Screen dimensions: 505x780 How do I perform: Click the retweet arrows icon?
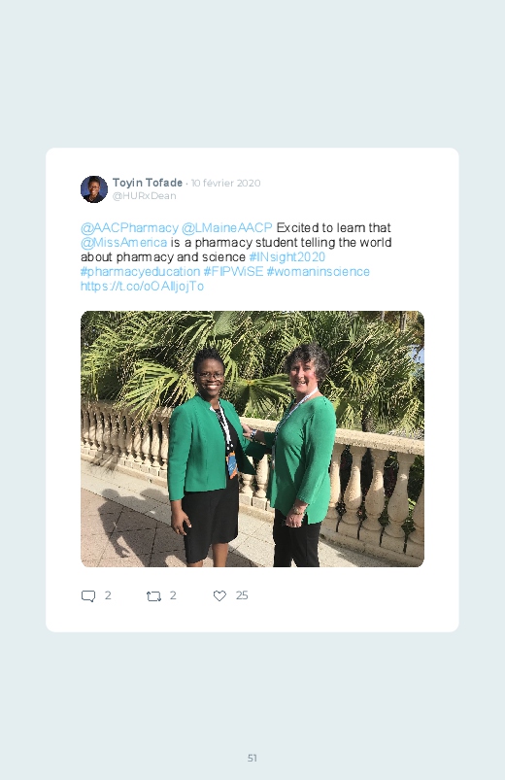pyautogui.click(x=153, y=596)
